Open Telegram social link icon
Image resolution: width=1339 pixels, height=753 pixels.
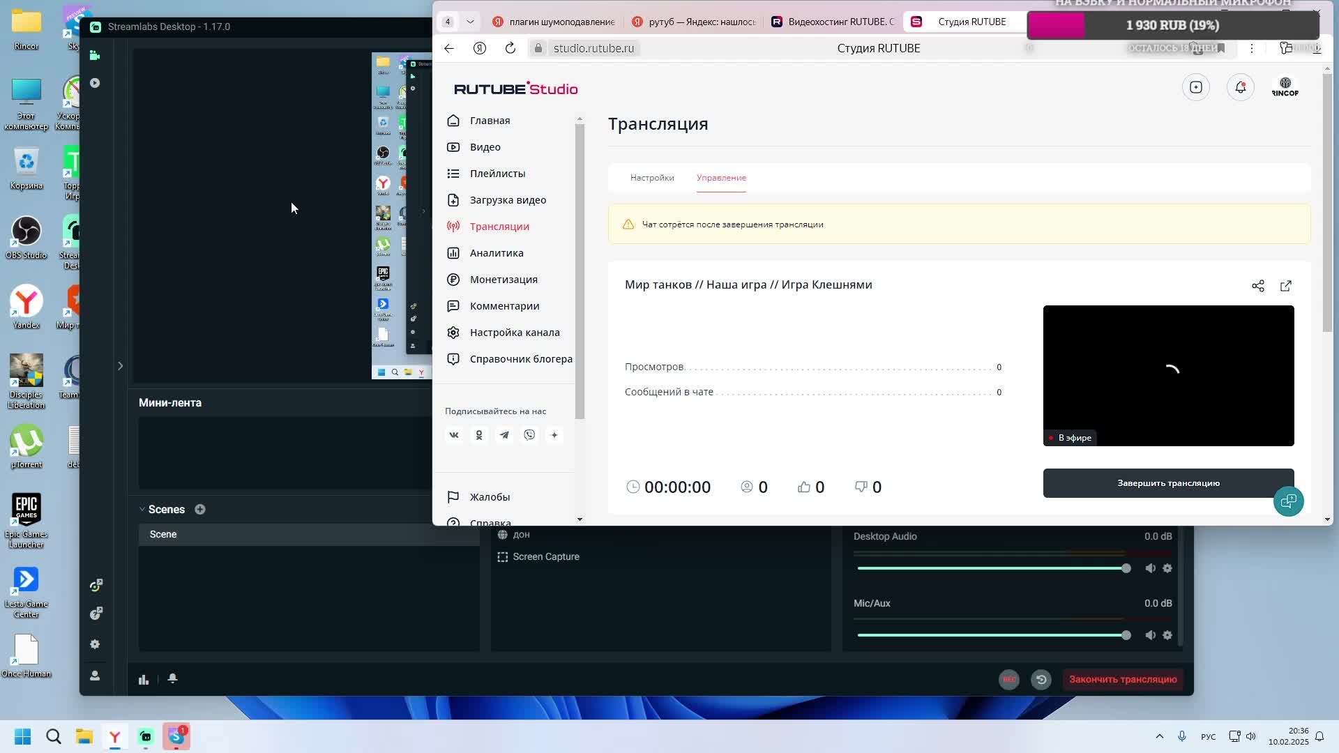tap(504, 435)
